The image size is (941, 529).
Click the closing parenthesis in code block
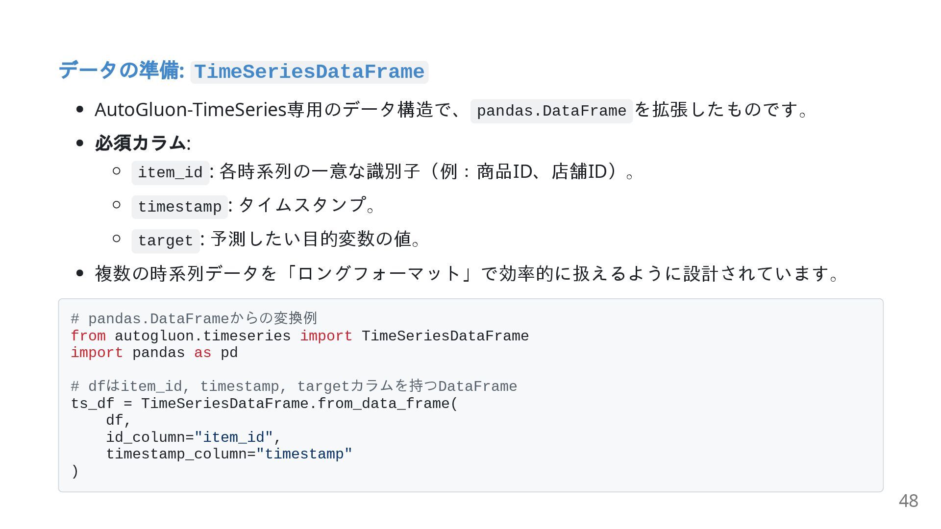tap(75, 471)
